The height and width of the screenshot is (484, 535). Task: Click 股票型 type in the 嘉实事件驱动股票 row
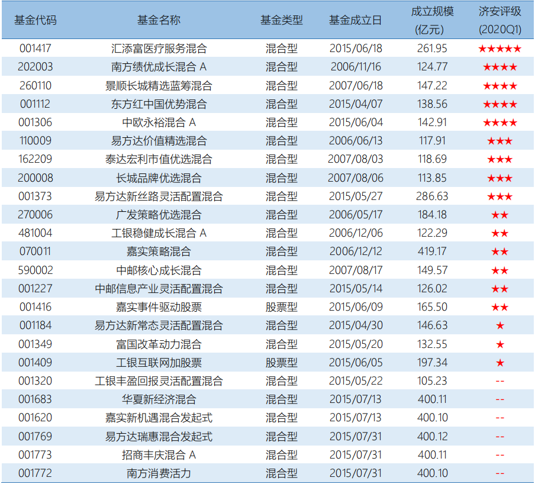[282, 307]
